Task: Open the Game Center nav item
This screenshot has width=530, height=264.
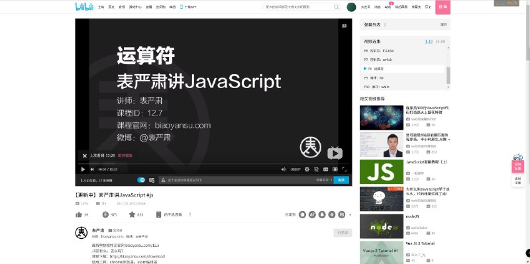Action: tap(135, 7)
